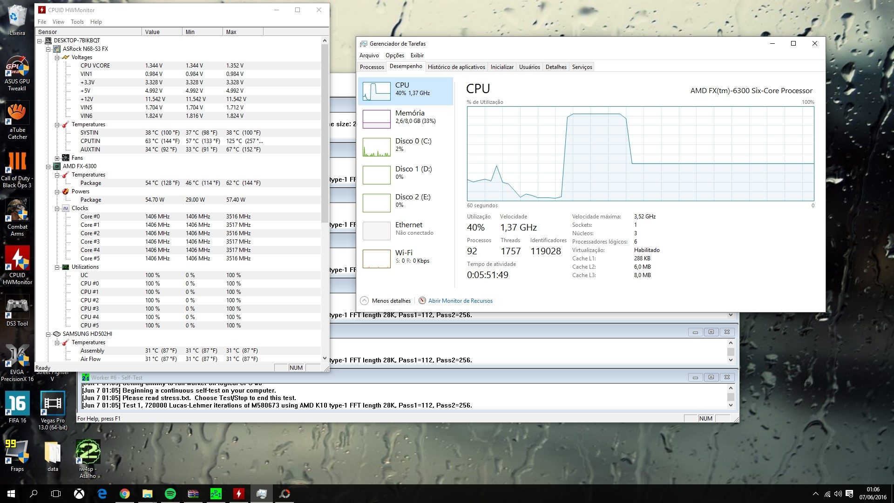Open Fraps desktop icon
This screenshot has height=503, width=894.
17,455
